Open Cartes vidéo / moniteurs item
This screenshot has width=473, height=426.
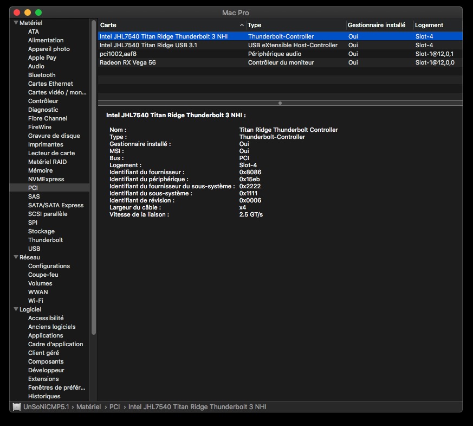[x=57, y=92]
